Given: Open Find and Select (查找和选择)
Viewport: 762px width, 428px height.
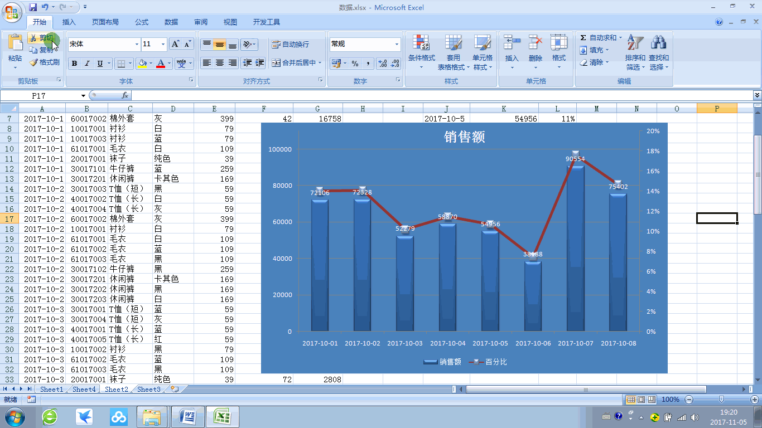Looking at the screenshot, I should [659, 53].
